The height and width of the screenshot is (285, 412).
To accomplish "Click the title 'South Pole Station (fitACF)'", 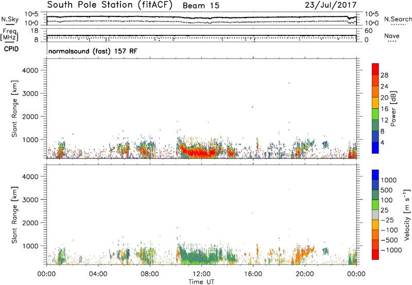I will (110, 5).
